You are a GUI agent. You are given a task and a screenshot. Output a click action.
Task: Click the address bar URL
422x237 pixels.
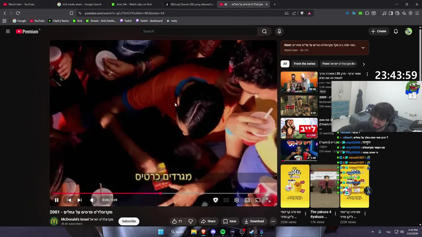(x=124, y=13)
